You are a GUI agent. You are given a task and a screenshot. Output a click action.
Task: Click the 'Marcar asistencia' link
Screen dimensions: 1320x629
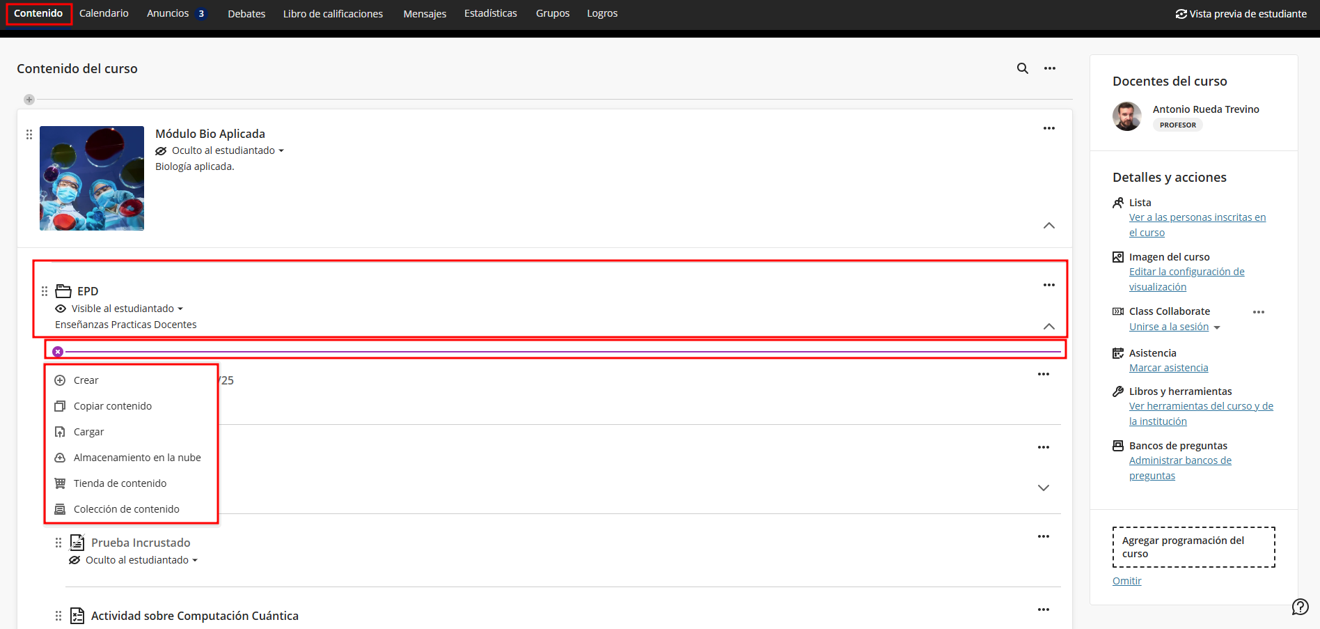point(1168,368)
